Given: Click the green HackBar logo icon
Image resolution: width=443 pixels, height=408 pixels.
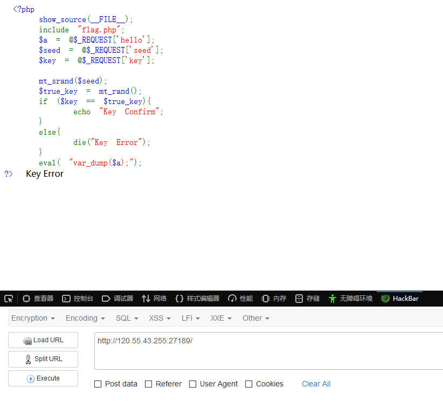Looking at the screenshot, I should [385, 299].
